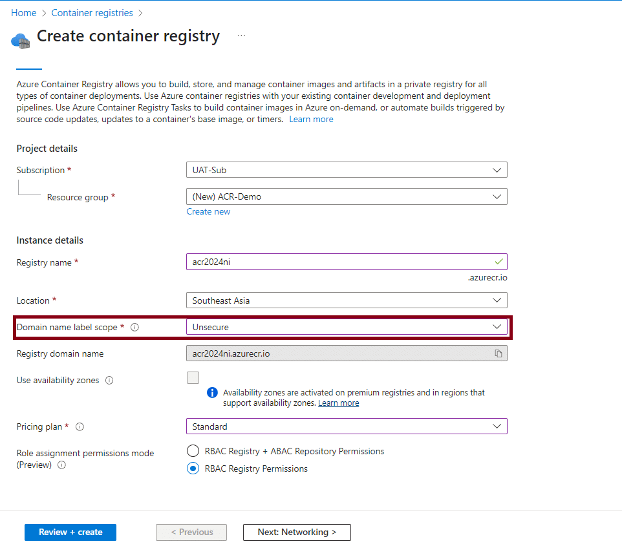The height and width of the screenshot is (557, 622).
Task: Click into the Registry name field
Action: (x=339, y=262)
